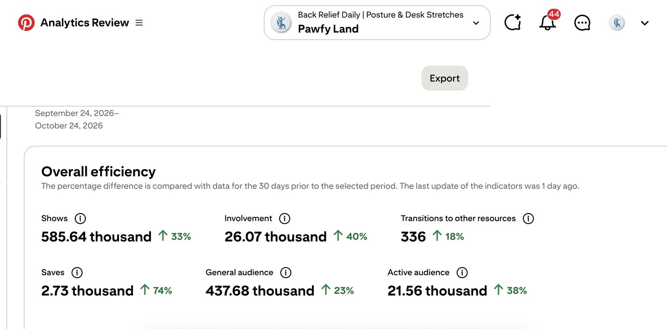Click the Shows metric label
The height and width of the screenshot is (329, 667).
pos(54,219)
